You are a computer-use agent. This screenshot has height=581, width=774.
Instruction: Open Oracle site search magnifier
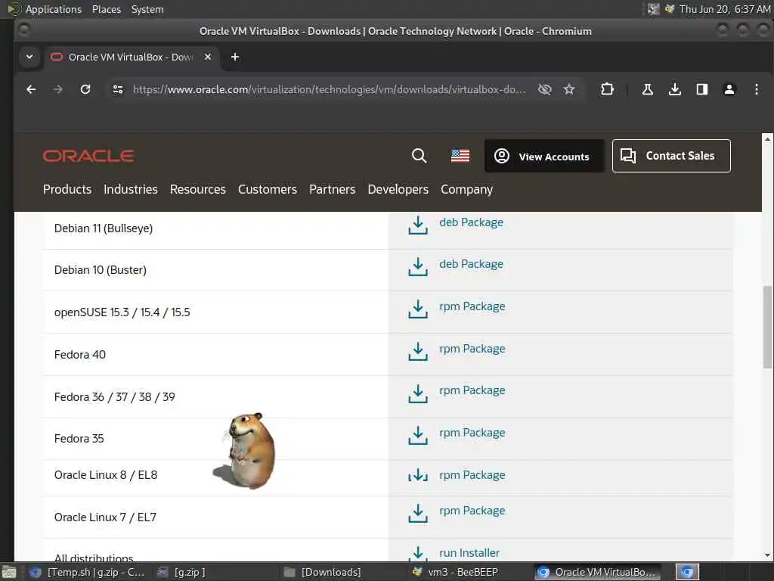(419, 156)
